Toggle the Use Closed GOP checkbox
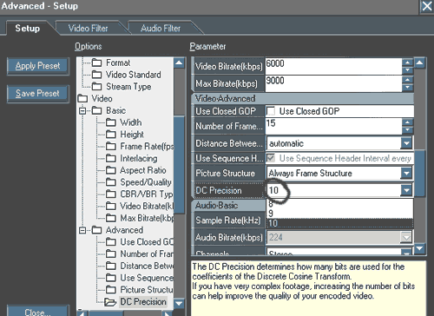 pos(271,111)
